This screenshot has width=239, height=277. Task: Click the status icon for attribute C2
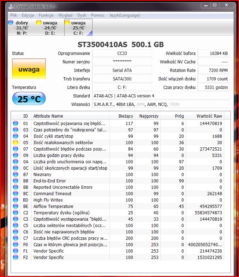[16, 213]
